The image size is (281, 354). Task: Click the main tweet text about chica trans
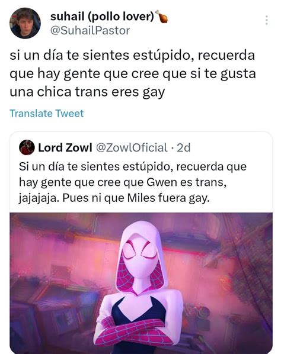132,74
